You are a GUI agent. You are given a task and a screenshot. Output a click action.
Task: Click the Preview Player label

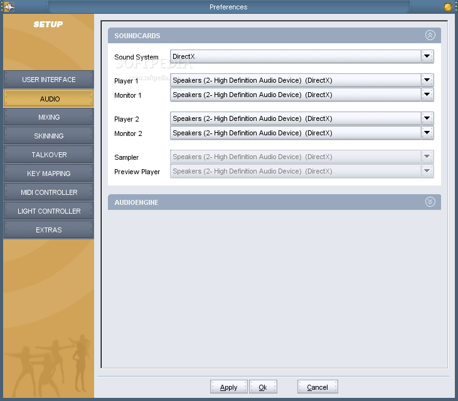[137, 172]
